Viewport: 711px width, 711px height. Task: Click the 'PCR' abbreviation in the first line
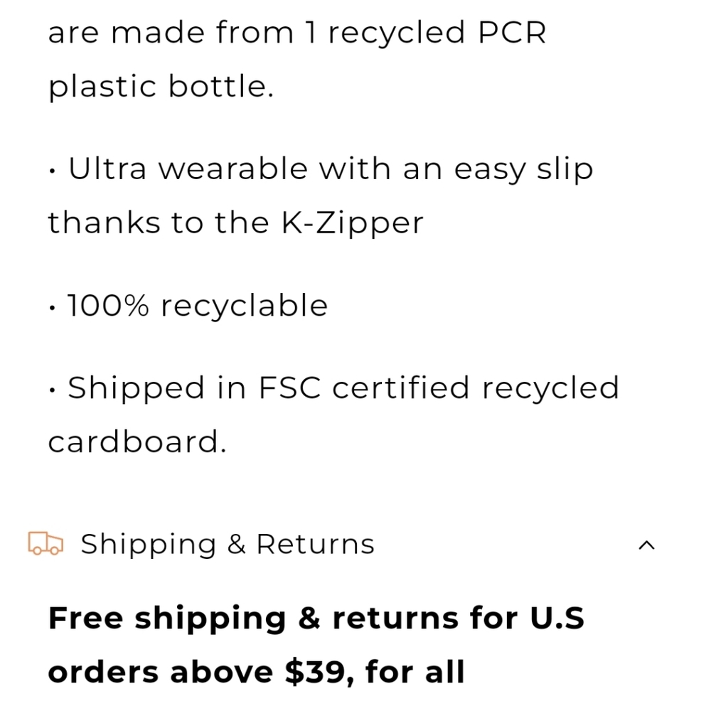pyautogui.click(x=512, y=33)
